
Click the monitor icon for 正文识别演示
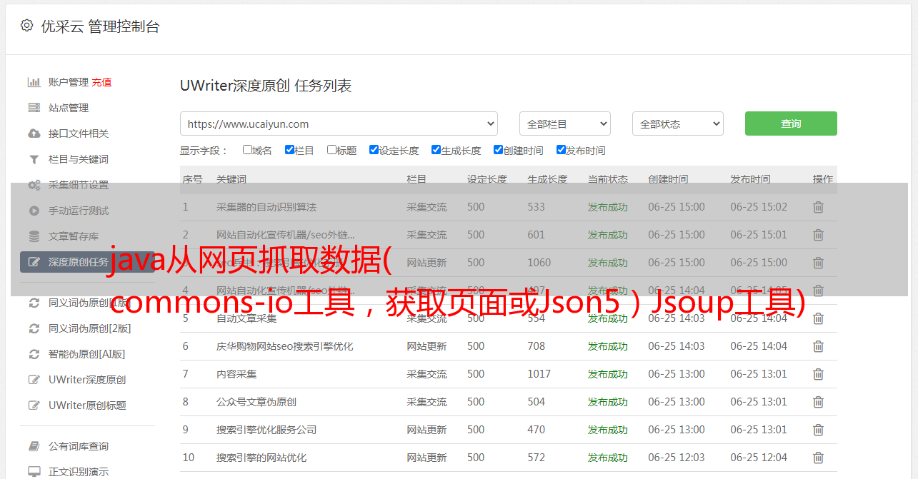click(34, 472)
